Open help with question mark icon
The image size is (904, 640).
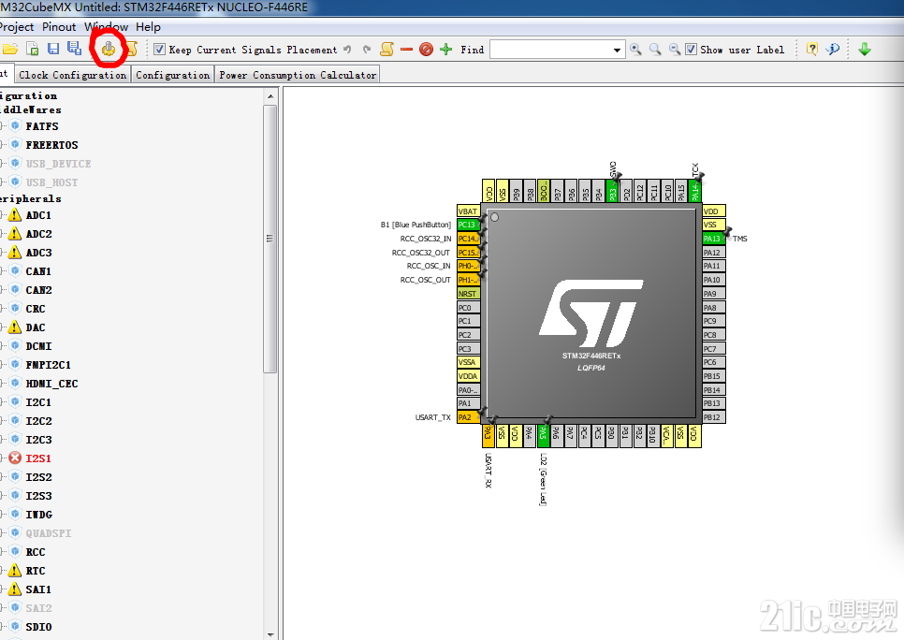pyautogui.click(x=811, y=50)
